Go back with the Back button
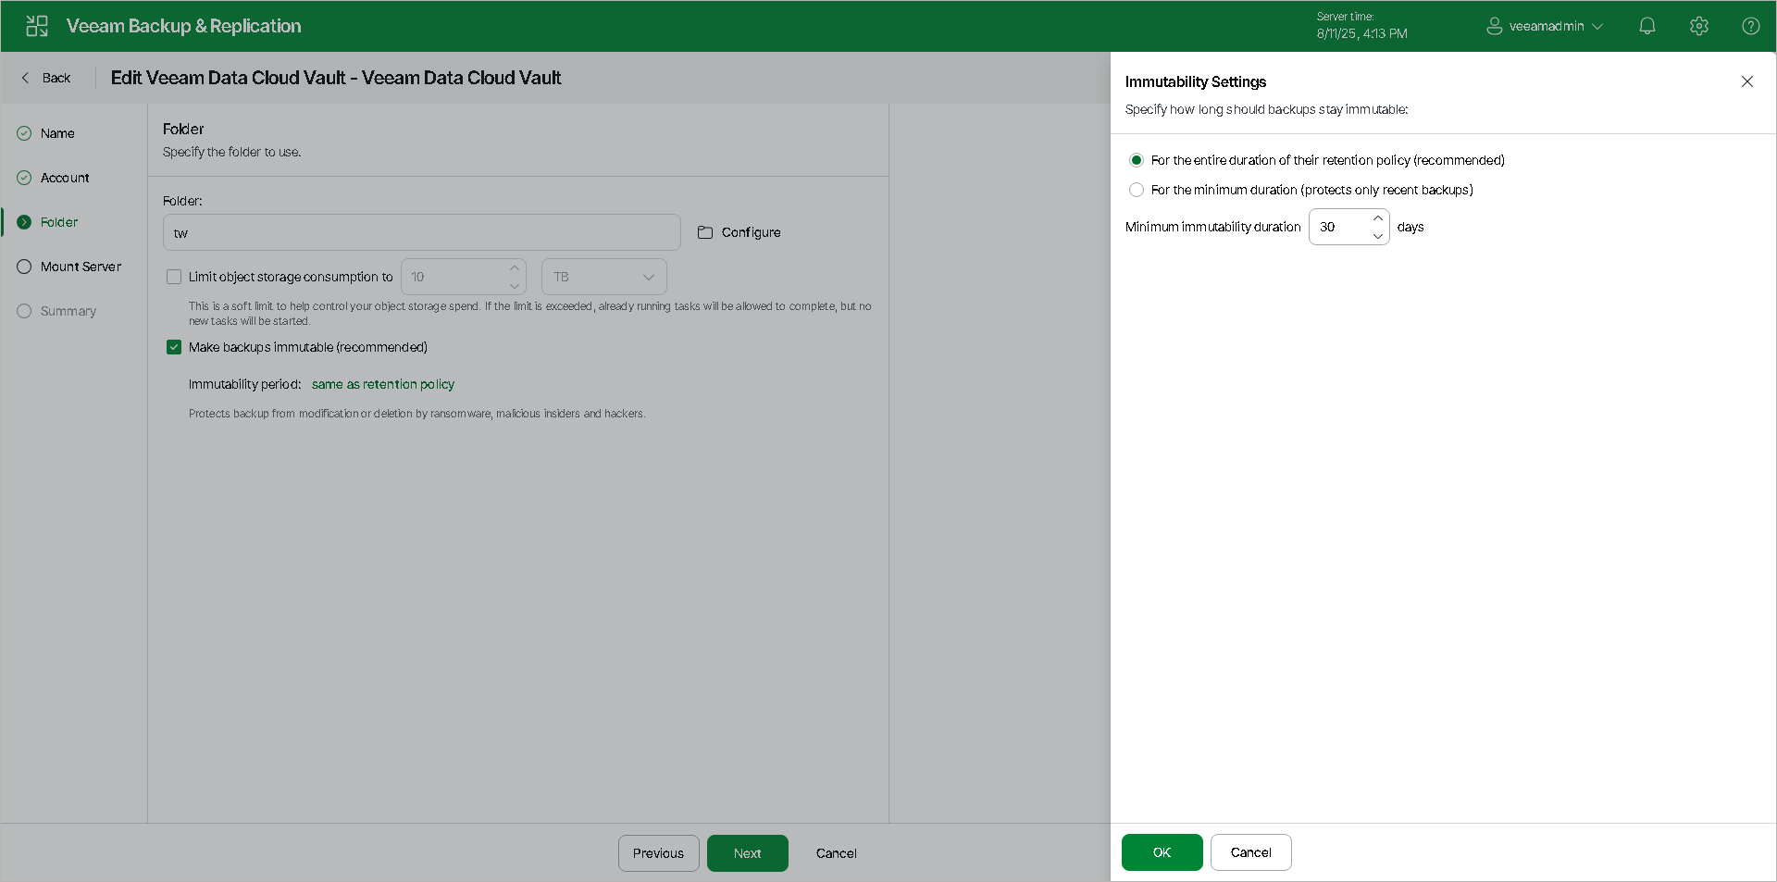 coord(46,78)
